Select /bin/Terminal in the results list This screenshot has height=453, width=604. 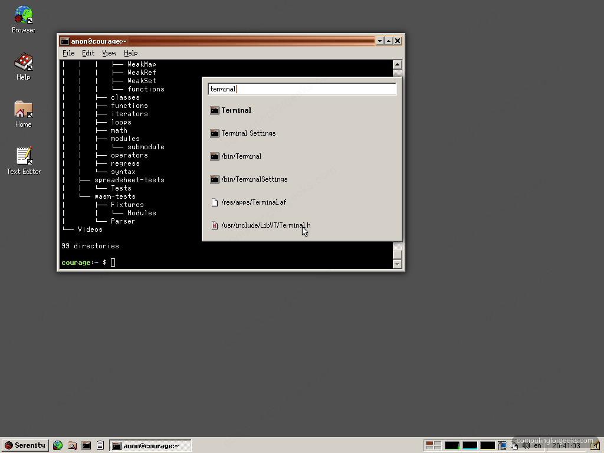(302, 156)
